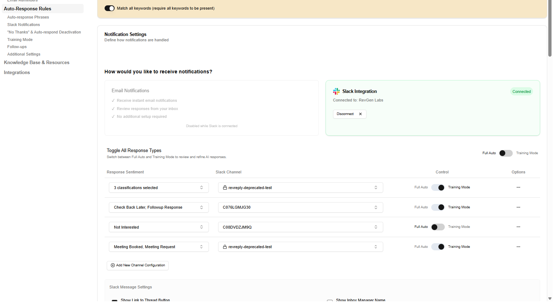
Task: Click the plus icon in Add New Channel
Action: pos(113,265)
